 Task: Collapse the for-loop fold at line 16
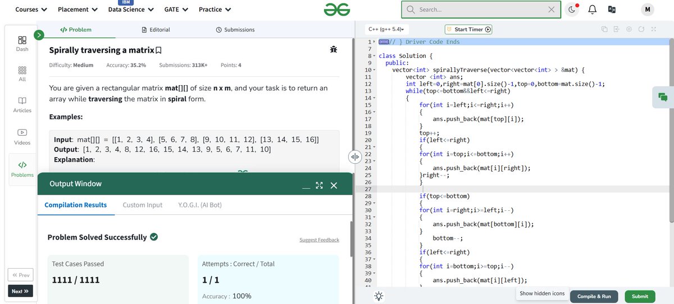click(x=374, y=112)
